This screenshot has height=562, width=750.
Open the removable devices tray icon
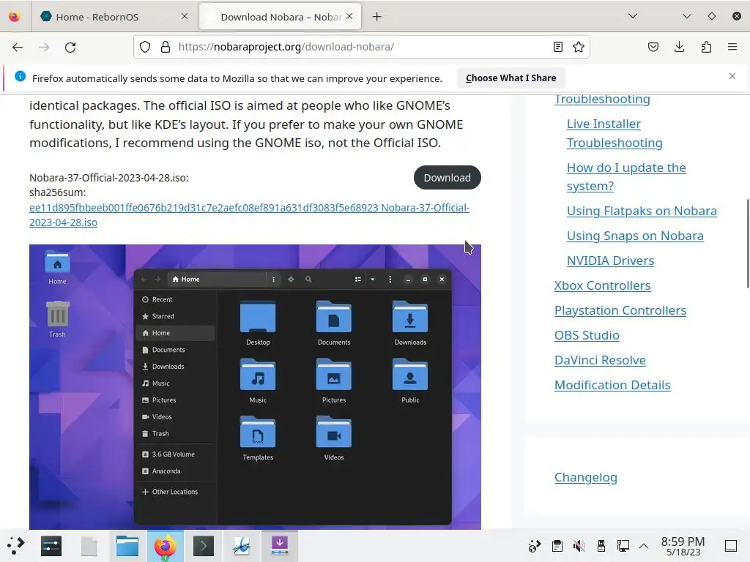[x=601, y=546]
